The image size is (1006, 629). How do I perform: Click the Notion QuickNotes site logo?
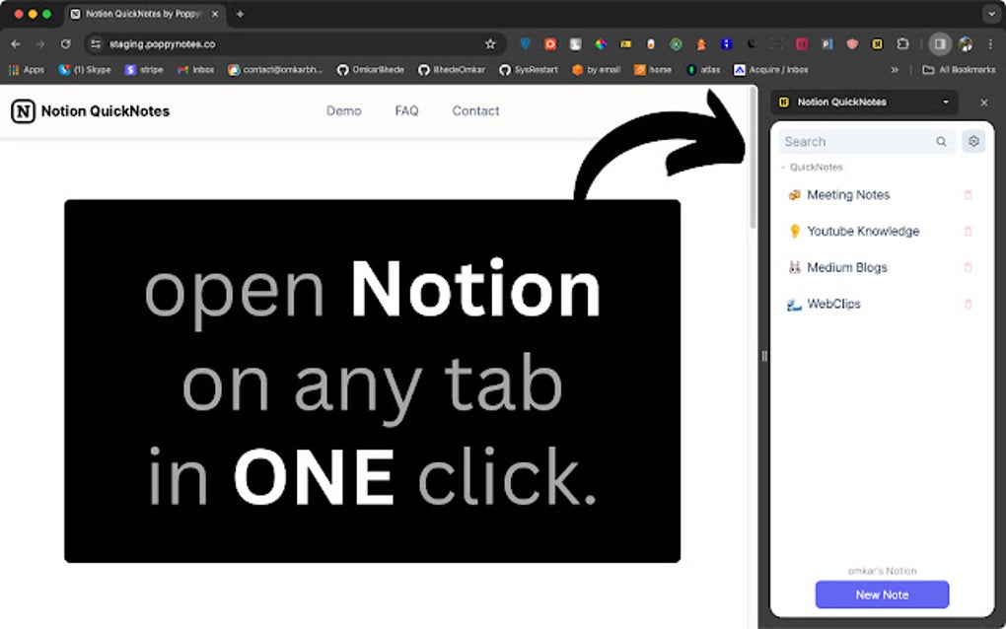pyautogui.click(x=91, y=111)
